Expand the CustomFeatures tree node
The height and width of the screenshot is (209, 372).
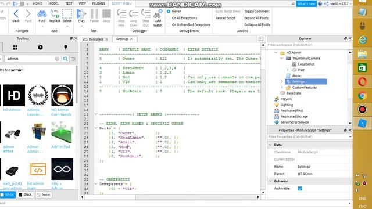tap(281, 88)
